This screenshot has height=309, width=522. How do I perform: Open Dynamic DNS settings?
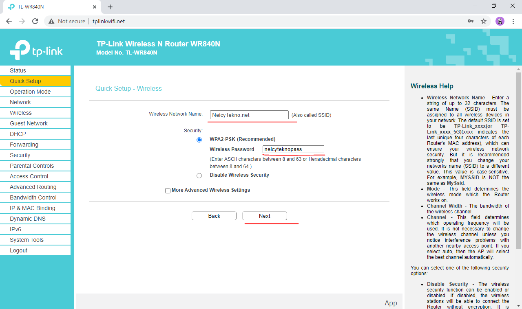[x=35, y=219]
